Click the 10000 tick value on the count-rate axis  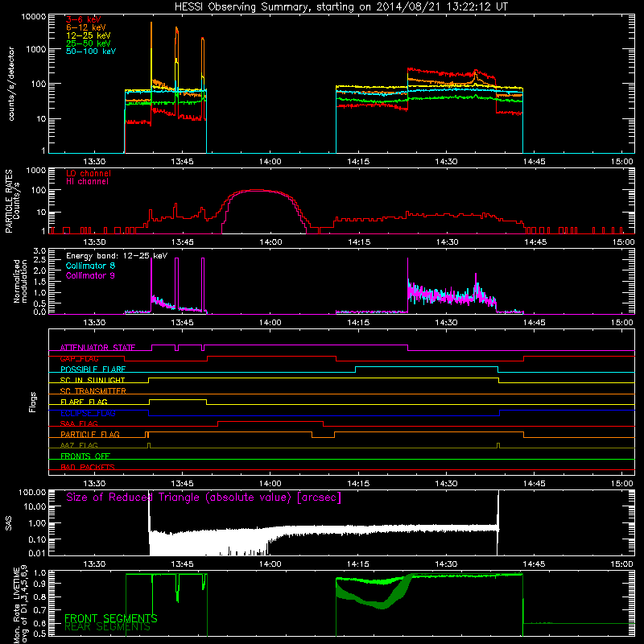(x=34, y=17)
